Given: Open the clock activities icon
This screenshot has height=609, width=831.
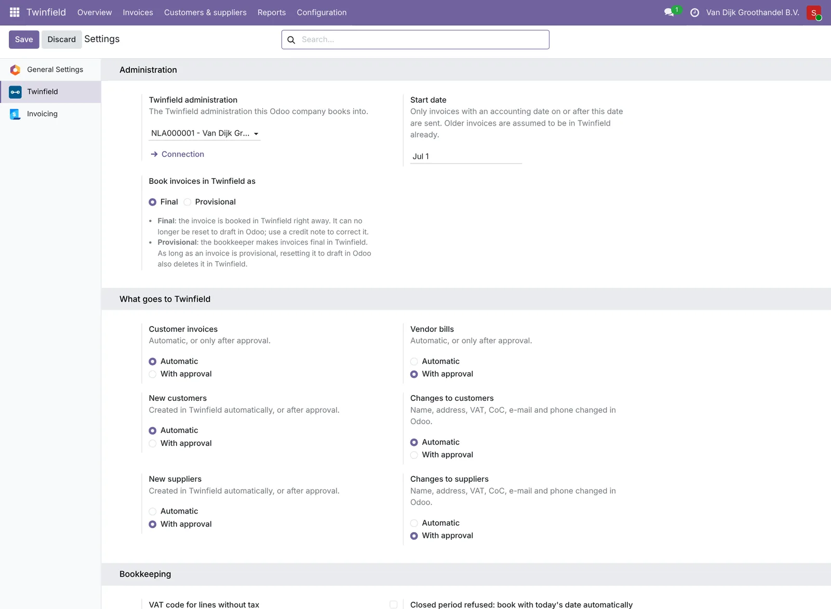Looking at the screenshot, I should pos(694,12).
